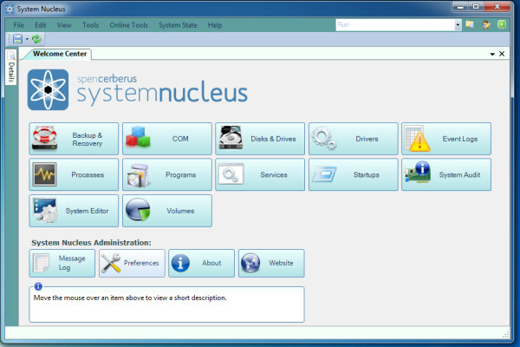Click inside the Run input field

395,25
